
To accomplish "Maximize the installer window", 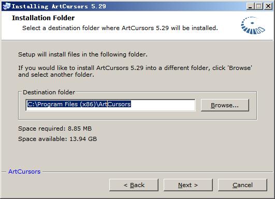I will [259, 6].
